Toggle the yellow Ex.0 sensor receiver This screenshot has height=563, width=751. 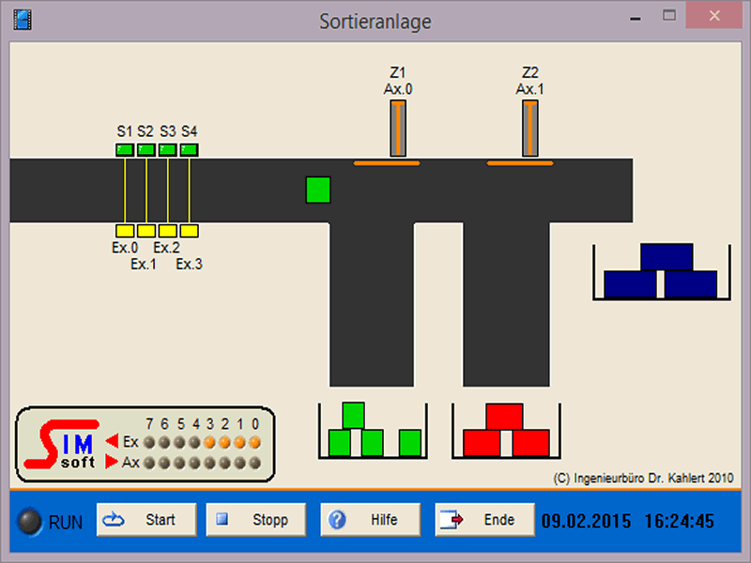(124, 231)
